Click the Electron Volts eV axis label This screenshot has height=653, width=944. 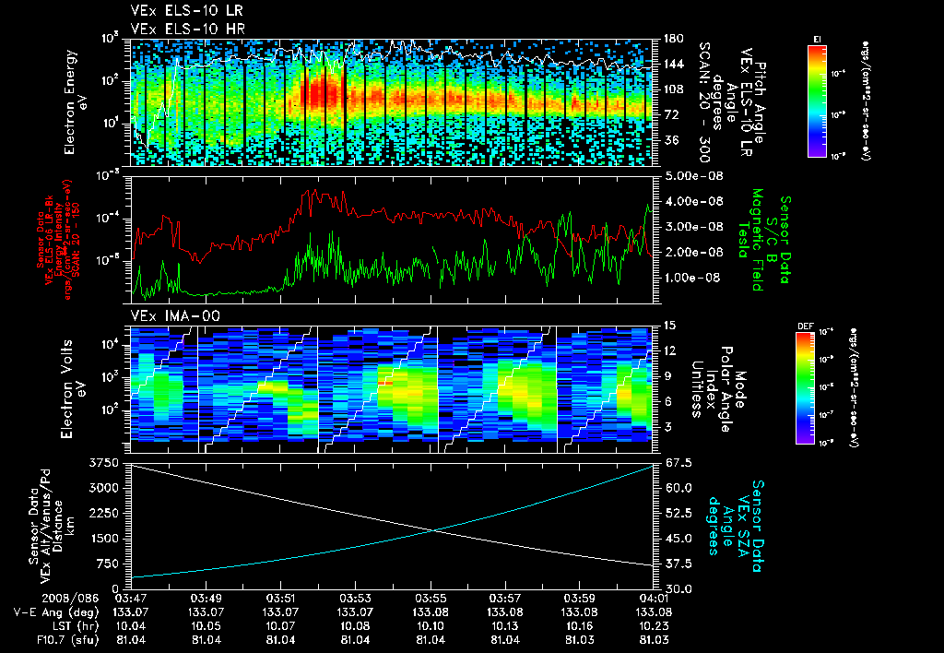(x=70, y=388)
